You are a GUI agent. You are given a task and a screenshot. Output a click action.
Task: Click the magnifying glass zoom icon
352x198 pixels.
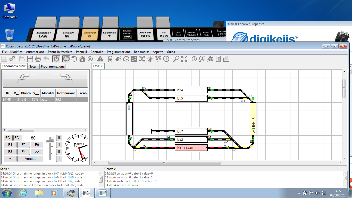pos(176,59)
